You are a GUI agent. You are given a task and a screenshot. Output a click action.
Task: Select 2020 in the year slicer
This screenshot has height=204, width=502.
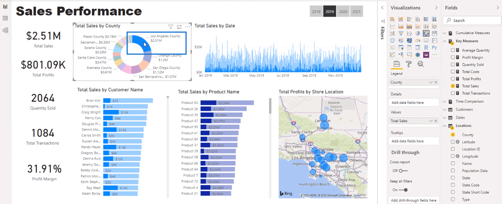coord(343,12)
